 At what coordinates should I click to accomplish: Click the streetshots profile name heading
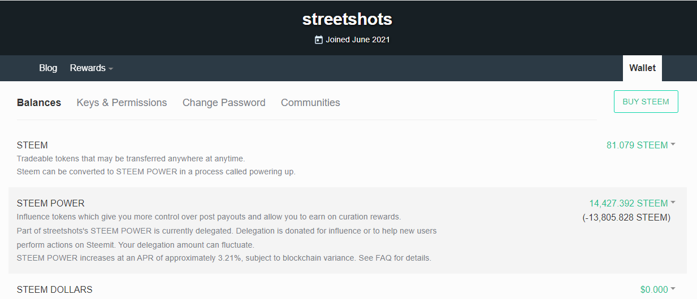(347, 19)
